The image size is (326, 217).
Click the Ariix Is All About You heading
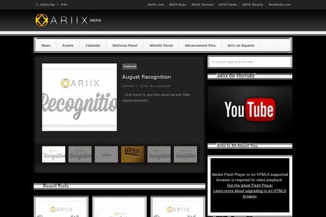237,145
